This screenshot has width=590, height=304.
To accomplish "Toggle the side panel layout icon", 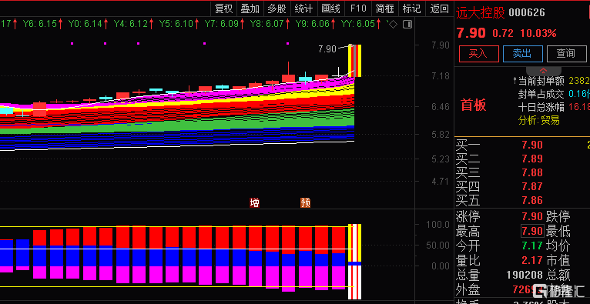I will 407,25.
